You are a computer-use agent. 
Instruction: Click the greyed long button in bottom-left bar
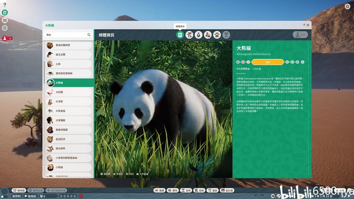click(56, 191)
